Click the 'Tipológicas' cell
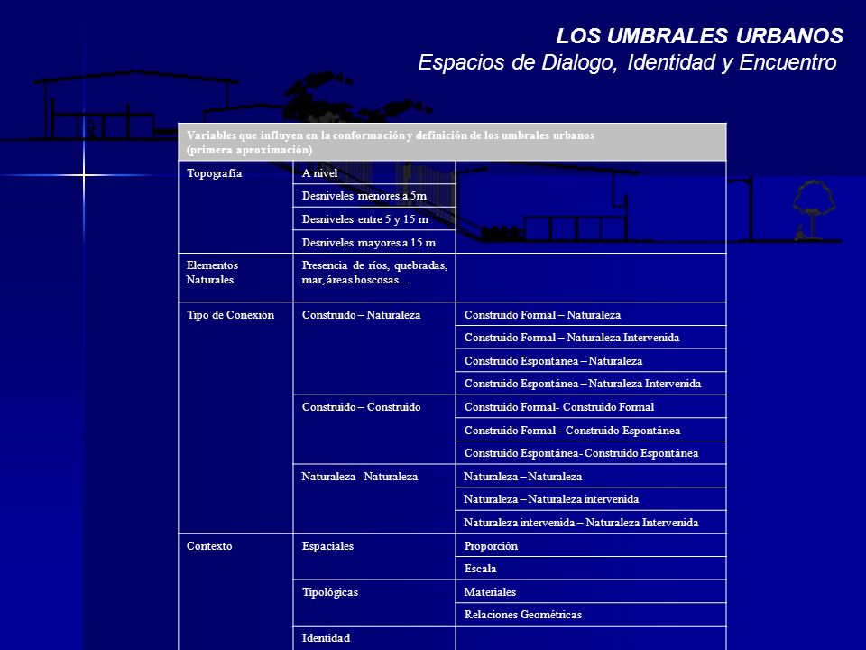 click(374, 602)
